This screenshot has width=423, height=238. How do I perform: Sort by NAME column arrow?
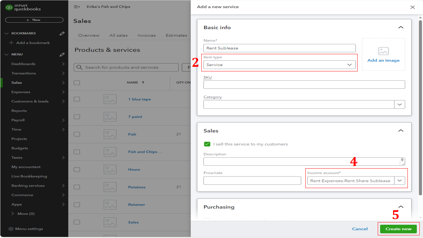tap(143, 83)
